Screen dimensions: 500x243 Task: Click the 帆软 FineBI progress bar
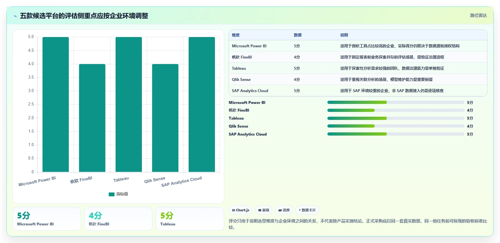(396, 110)
